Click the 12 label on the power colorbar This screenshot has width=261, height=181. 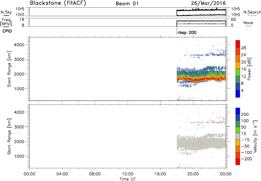243,76
